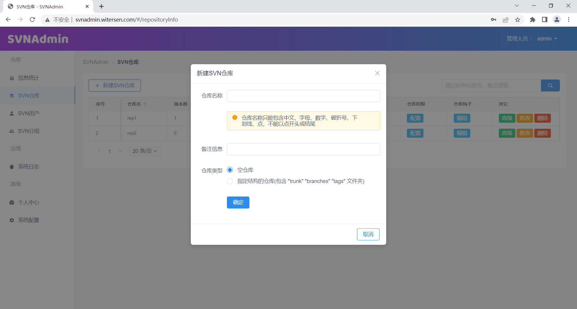Click the browser back arrow
Viewport: 577px width, 309px height.
[8, 19]
